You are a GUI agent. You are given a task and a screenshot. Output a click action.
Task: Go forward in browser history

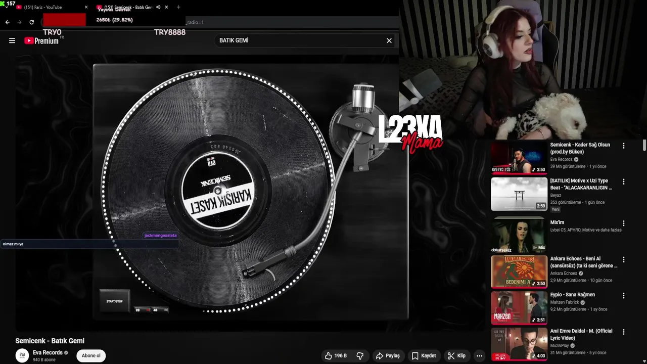coord(19,22)
